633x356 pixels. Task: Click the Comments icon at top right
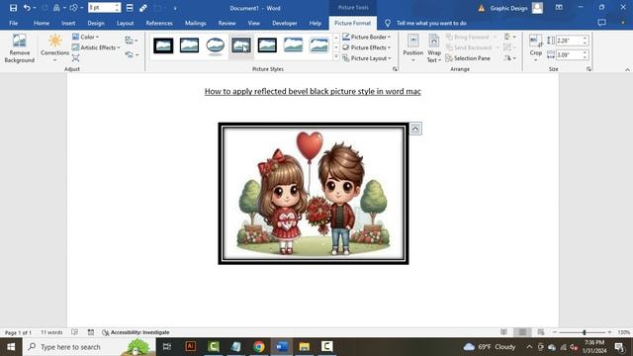coord(601,23)
